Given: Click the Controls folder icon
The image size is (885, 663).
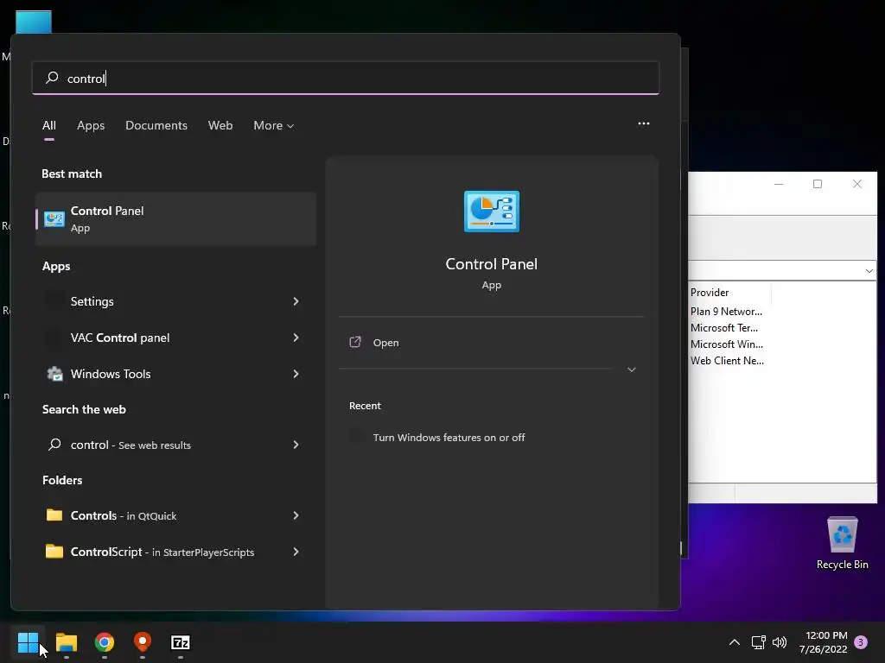Looking at the screenshot, I should click(54, 515).
